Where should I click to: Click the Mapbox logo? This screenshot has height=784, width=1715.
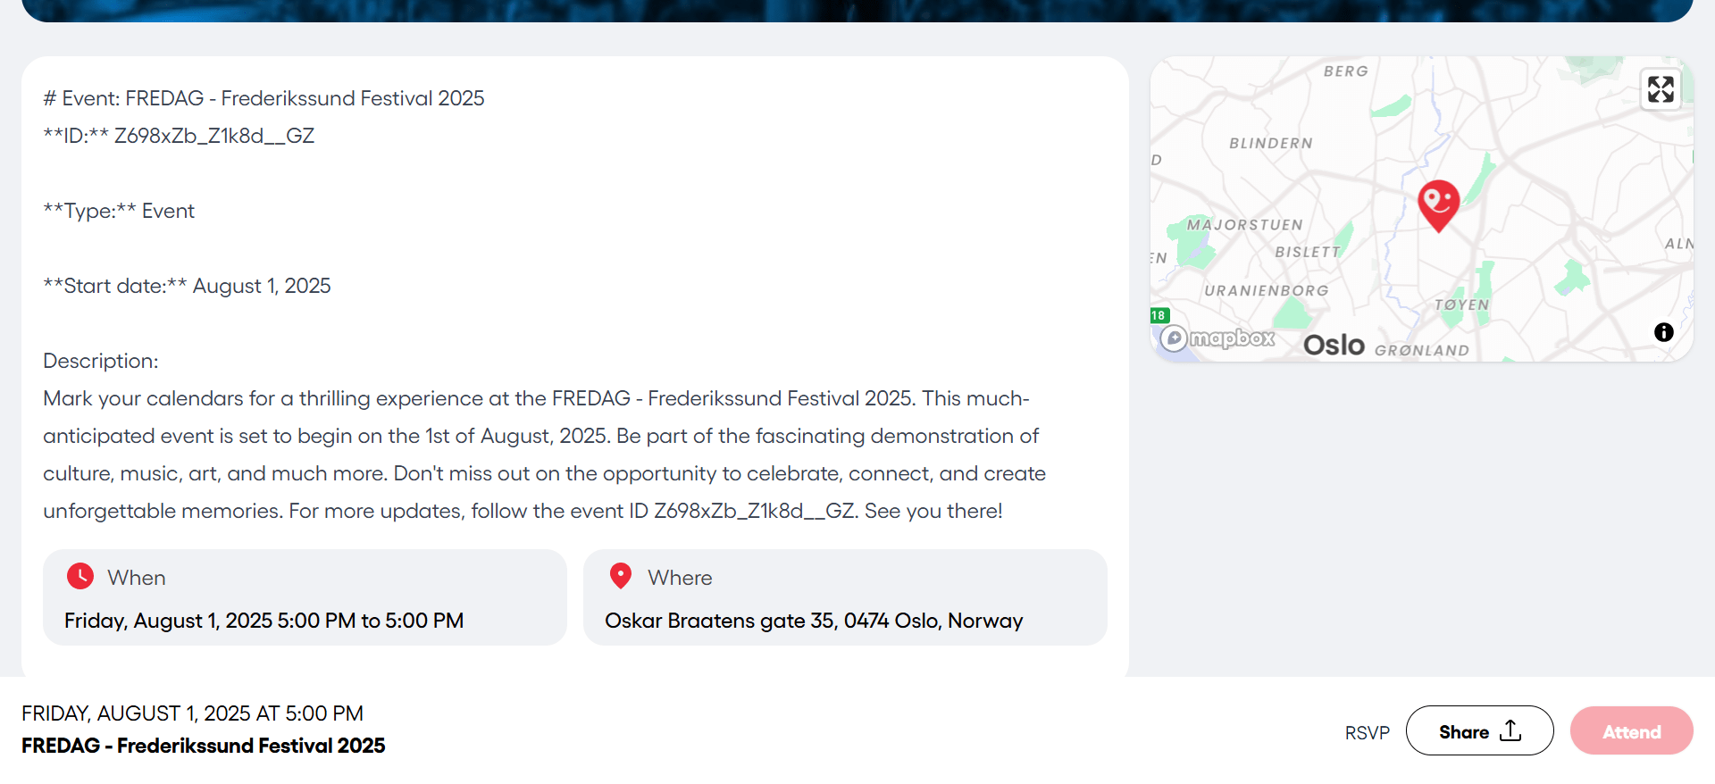(x=1218, y=338)
